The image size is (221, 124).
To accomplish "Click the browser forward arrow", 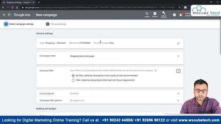I will coord(8,8).
